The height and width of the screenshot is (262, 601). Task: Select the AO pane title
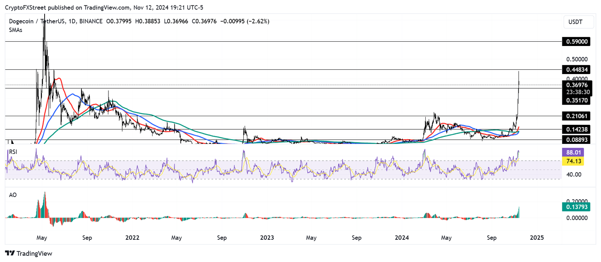13,195
